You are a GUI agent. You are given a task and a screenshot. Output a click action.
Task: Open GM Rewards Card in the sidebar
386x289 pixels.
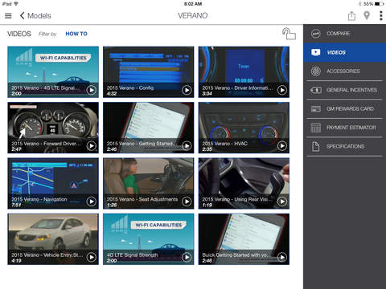click(344, 108)
